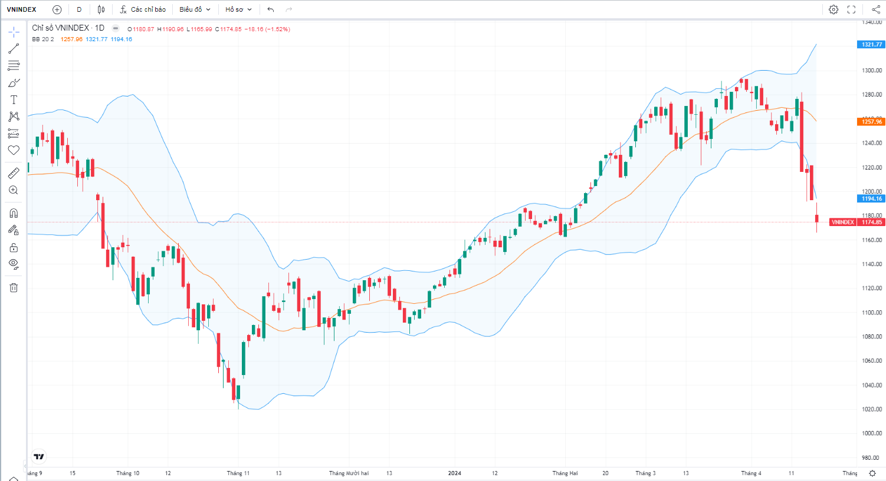Click the 1000.00 price scale label
This screenshot has width=886, height=481.
871,433
